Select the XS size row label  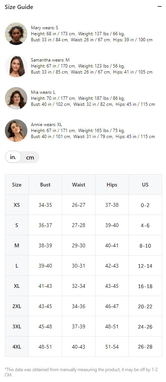(x=17, y=205)
